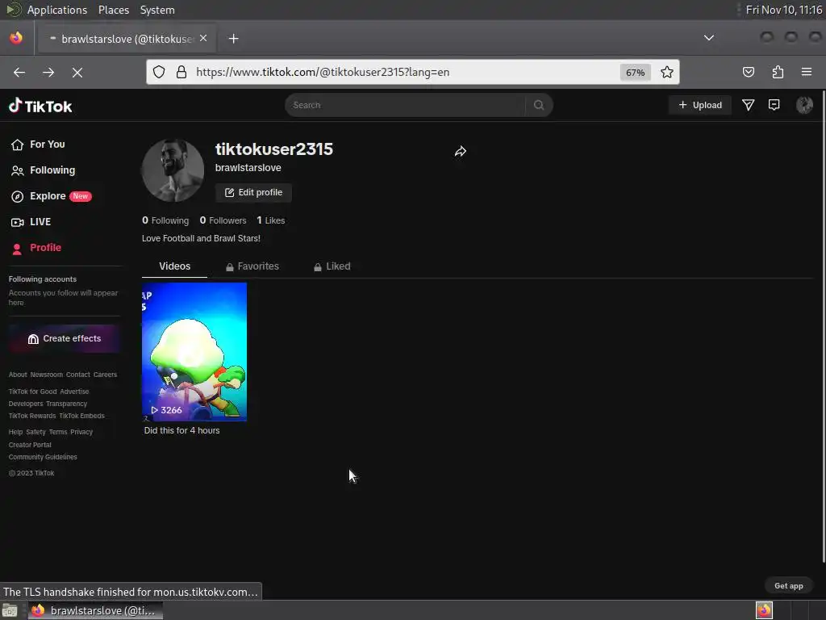Image resolution: width=826 pixels, height=620 pixels.
Task: Open the Terms footer link
Action: (58, 433)
